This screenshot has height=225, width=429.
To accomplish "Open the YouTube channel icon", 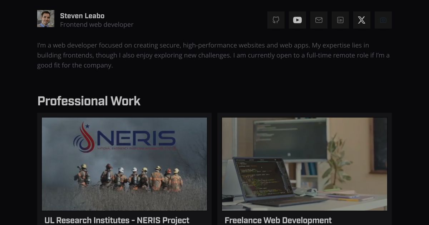I will pos(297,20).
